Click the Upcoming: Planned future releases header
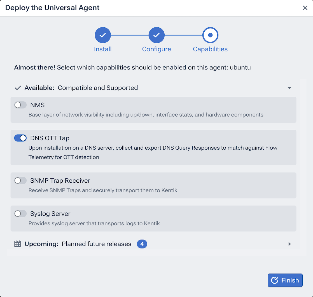 click(78, 244)
